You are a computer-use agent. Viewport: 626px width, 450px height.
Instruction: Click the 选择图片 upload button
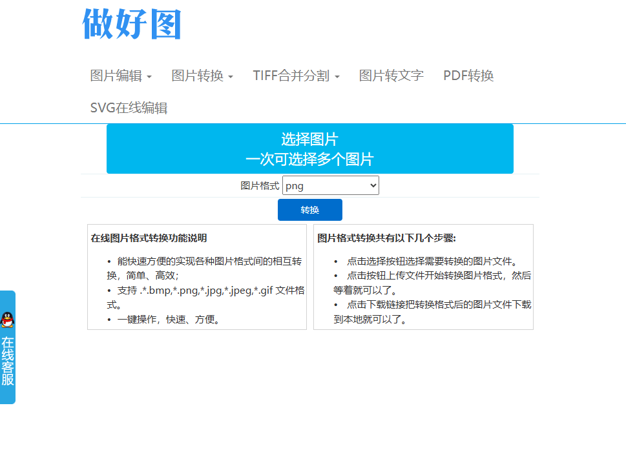pyautogui.click(x=309, y=148)
